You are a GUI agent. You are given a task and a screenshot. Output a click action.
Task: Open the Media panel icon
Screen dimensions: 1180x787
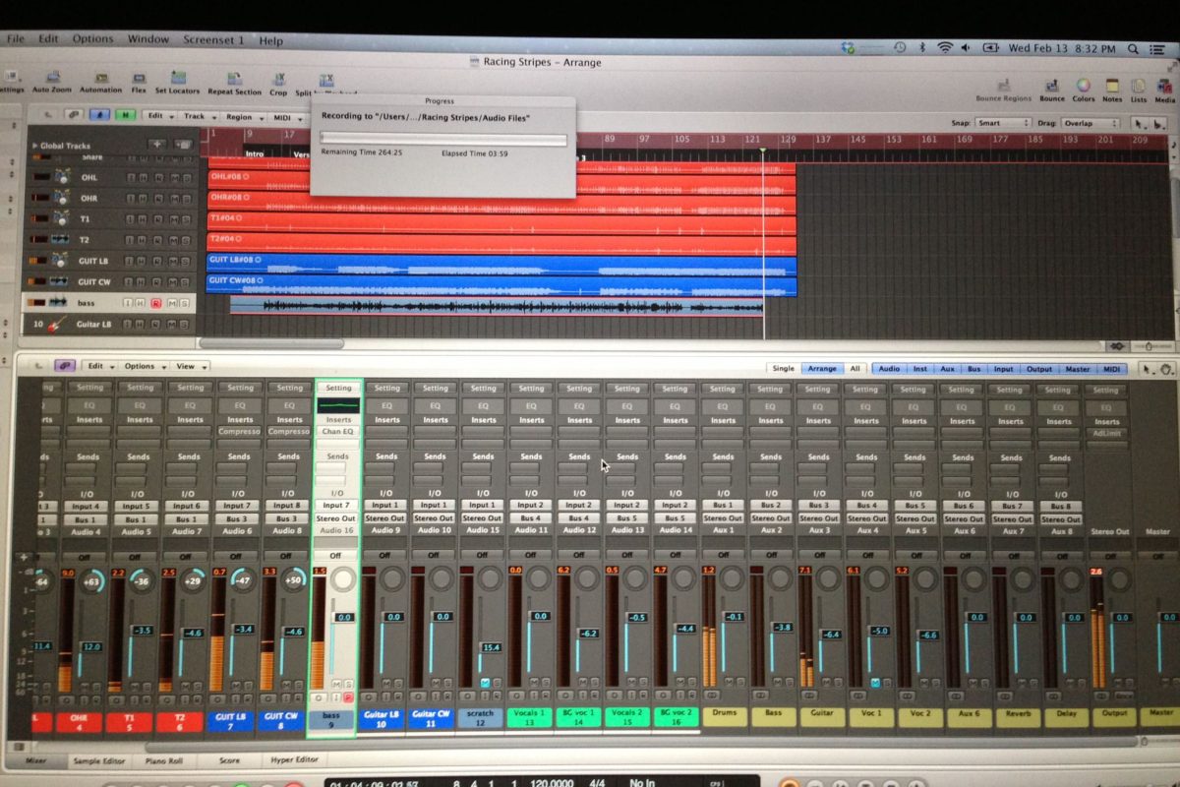click(1165, 86)
